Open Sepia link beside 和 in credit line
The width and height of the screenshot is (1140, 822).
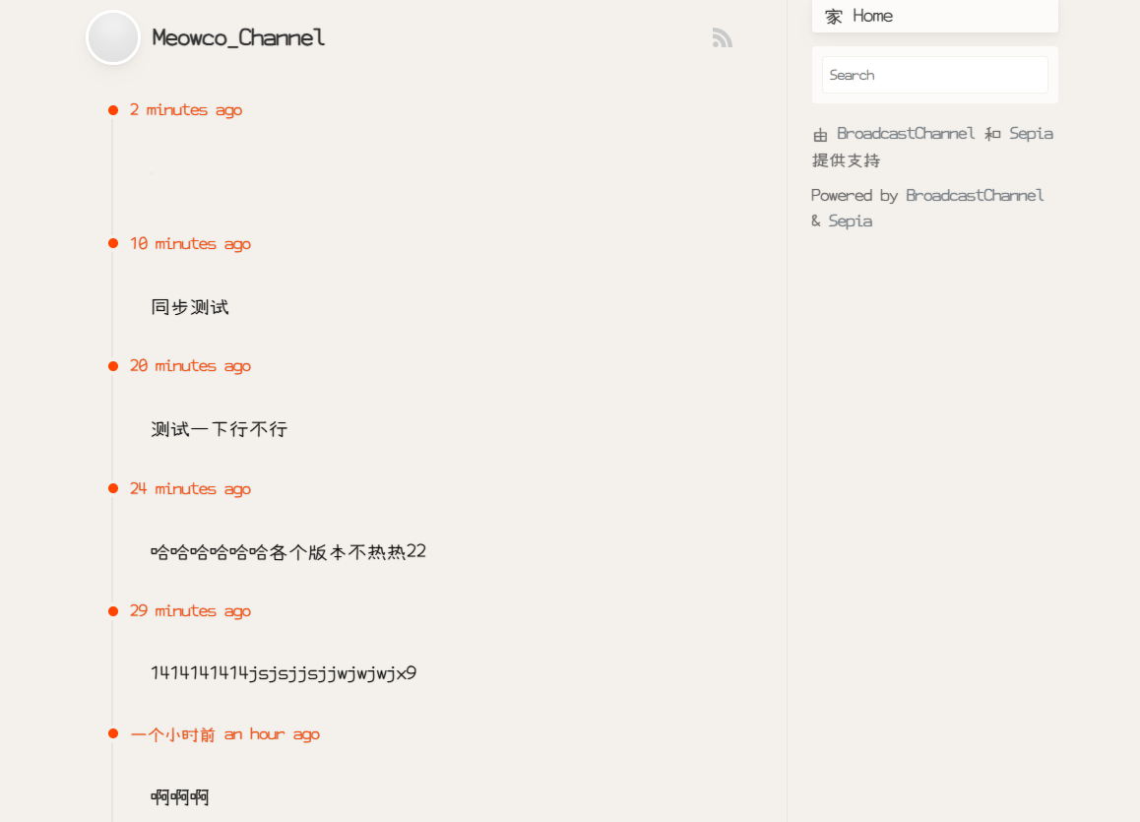click(x=1031, y=134)
